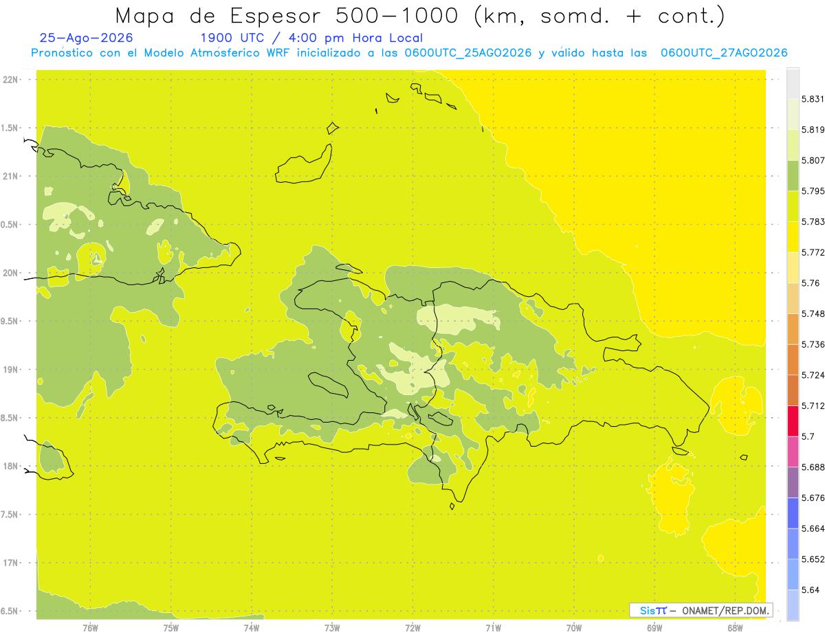Screen dimensions: 825x637
Task: Click the legend value 5.664
Action: (813, 528)
